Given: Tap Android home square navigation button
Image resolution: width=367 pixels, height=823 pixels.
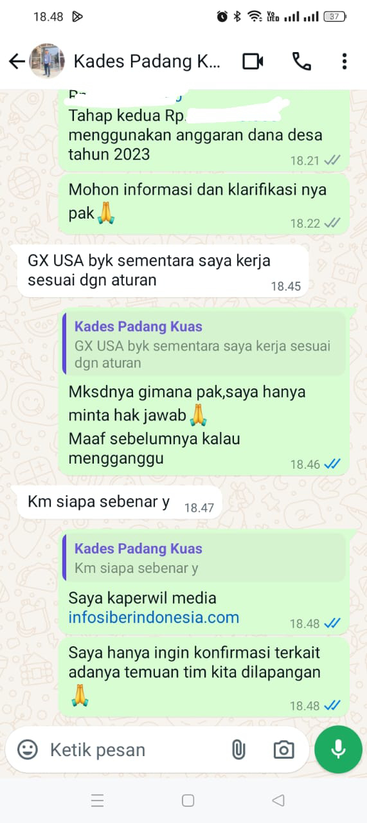Looking at the screenshot, I should (188, 800).
